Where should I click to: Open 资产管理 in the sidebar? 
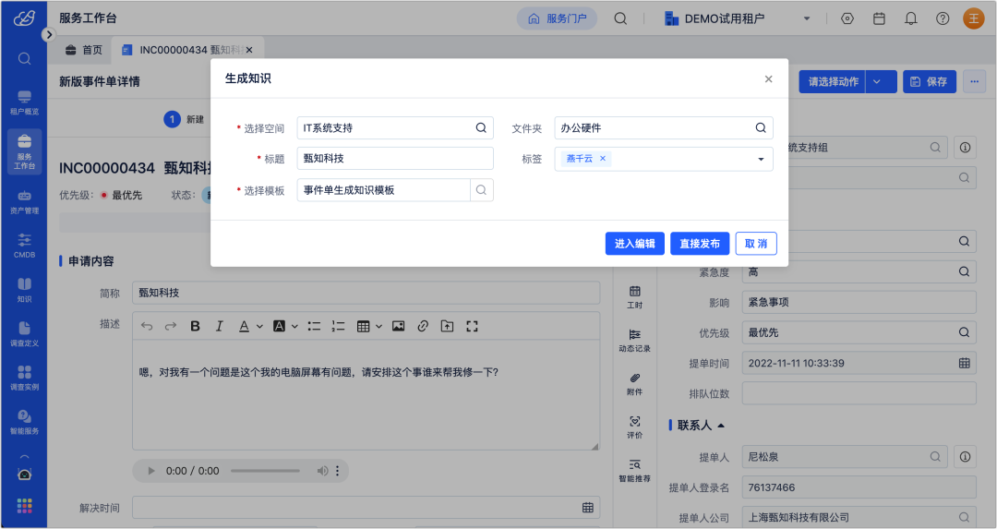[24, 201]
